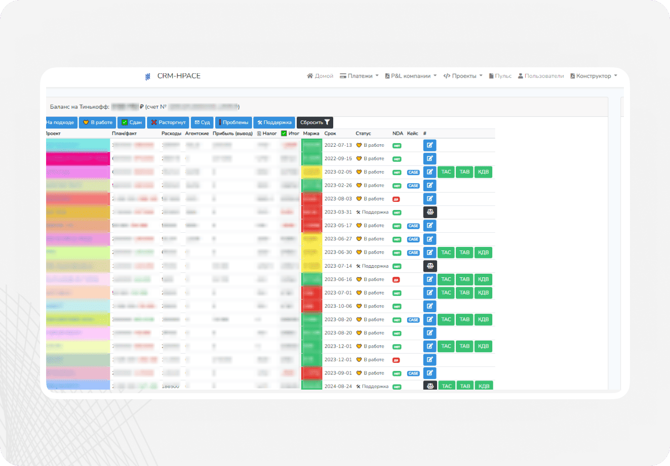Viewport: 670px width, 466px height.
Task: Toggle the 'В работе' status filter
Action: (98, 122)
